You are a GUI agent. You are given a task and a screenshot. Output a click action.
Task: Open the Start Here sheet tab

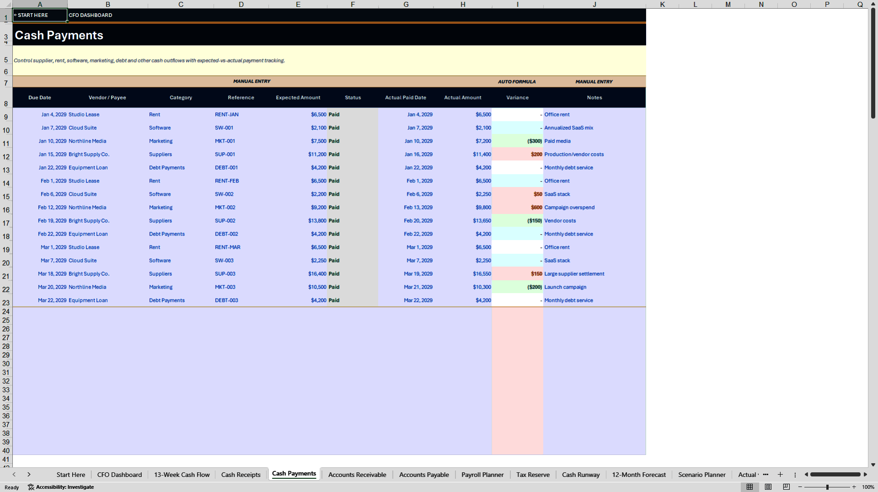(x=71, y=475)
